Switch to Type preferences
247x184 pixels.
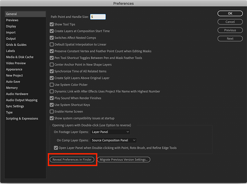9,112
